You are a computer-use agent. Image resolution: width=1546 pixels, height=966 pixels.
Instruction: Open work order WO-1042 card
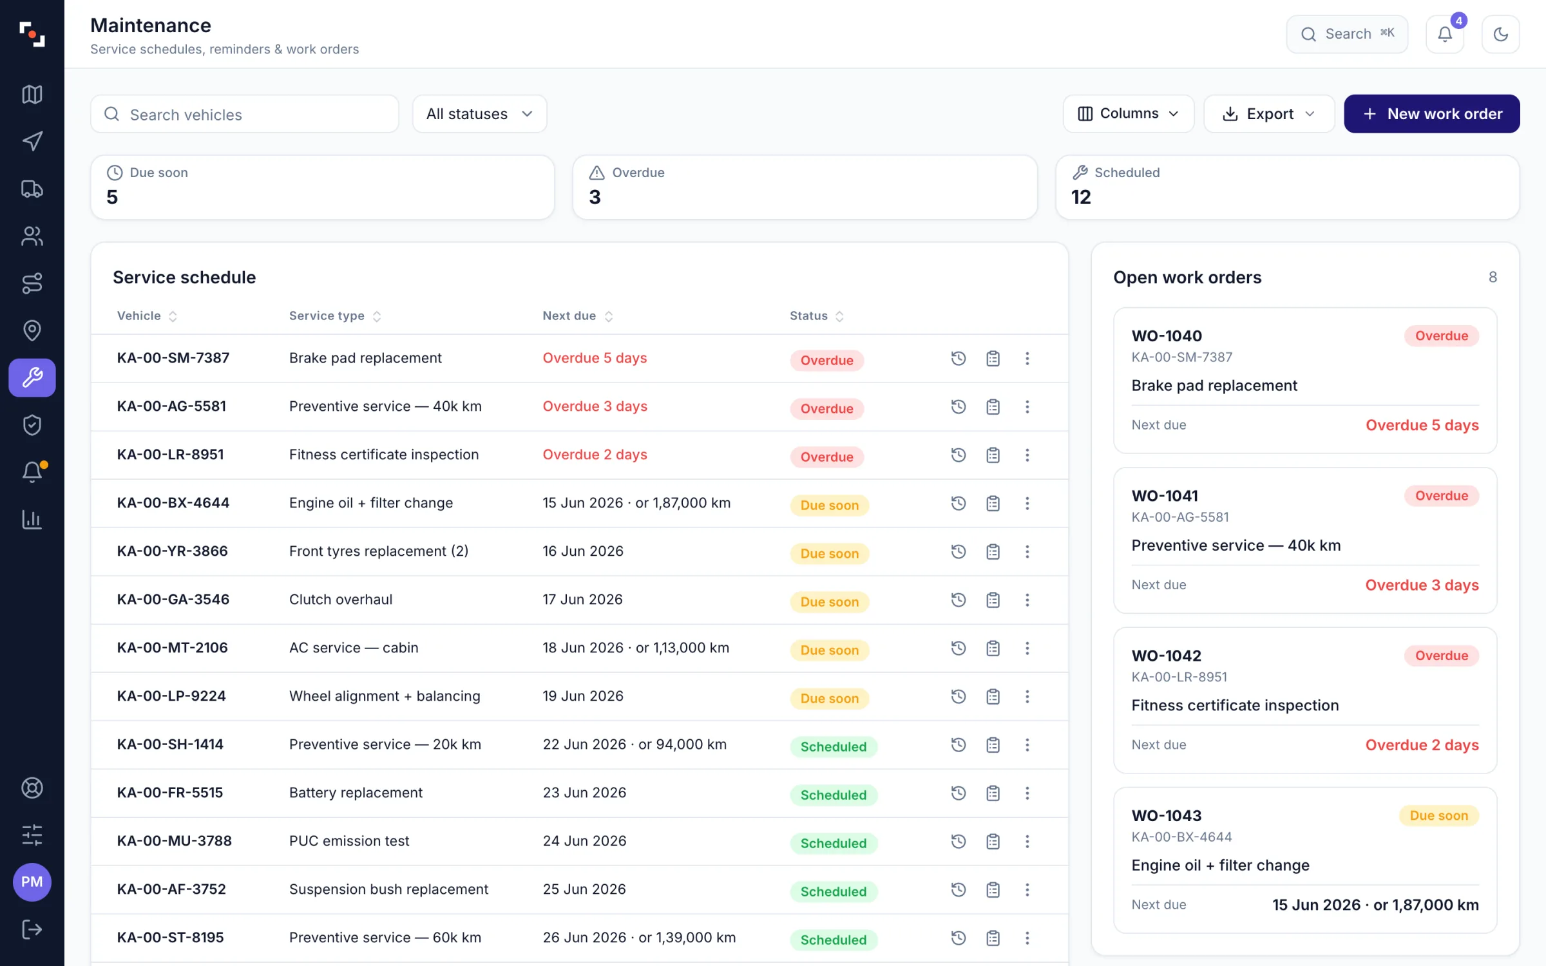coord(1305,701)
